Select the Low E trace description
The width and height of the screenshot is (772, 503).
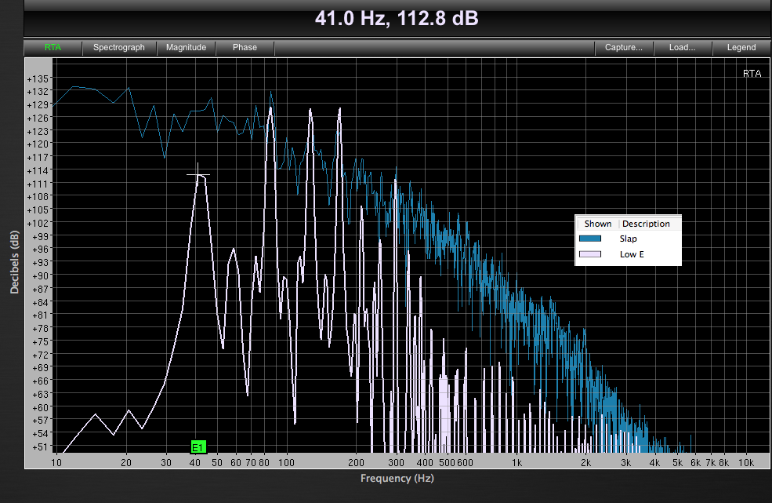point(632,254)
